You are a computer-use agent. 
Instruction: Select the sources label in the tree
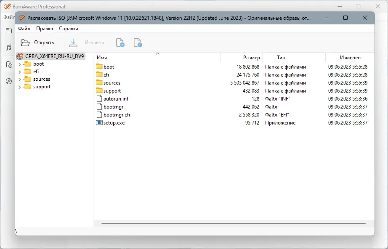(42, 79)
